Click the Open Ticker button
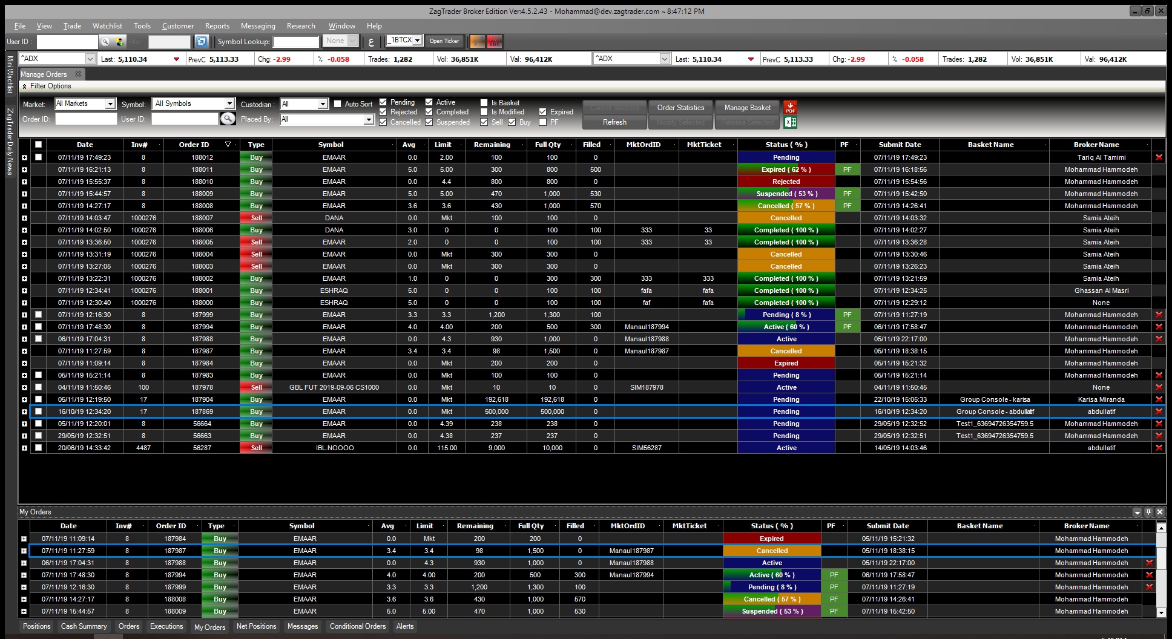This screenshot has height=639, width=1172. pyautogui.click(x=444, y=41)
